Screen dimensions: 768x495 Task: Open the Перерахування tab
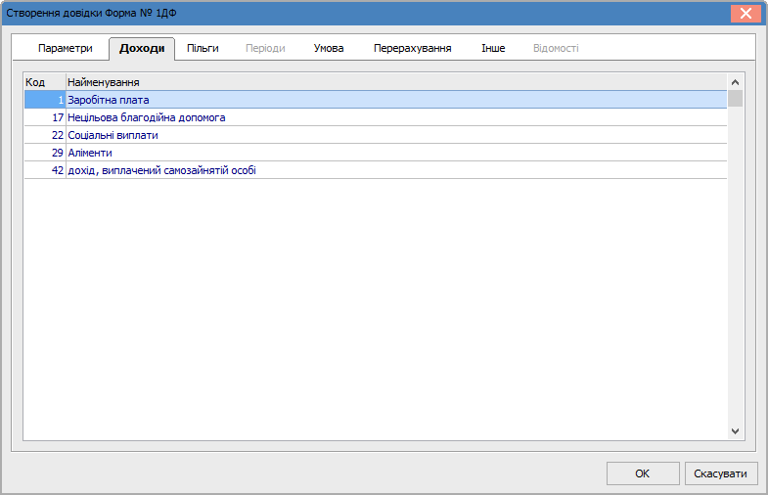point(413,49)
